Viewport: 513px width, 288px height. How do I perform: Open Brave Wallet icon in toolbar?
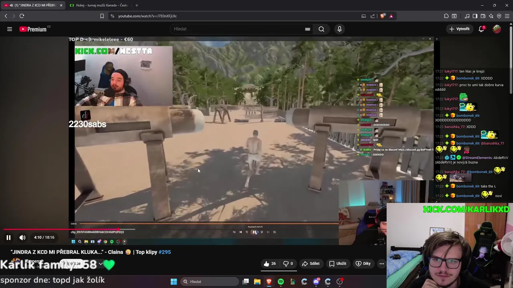click(483, 16)
